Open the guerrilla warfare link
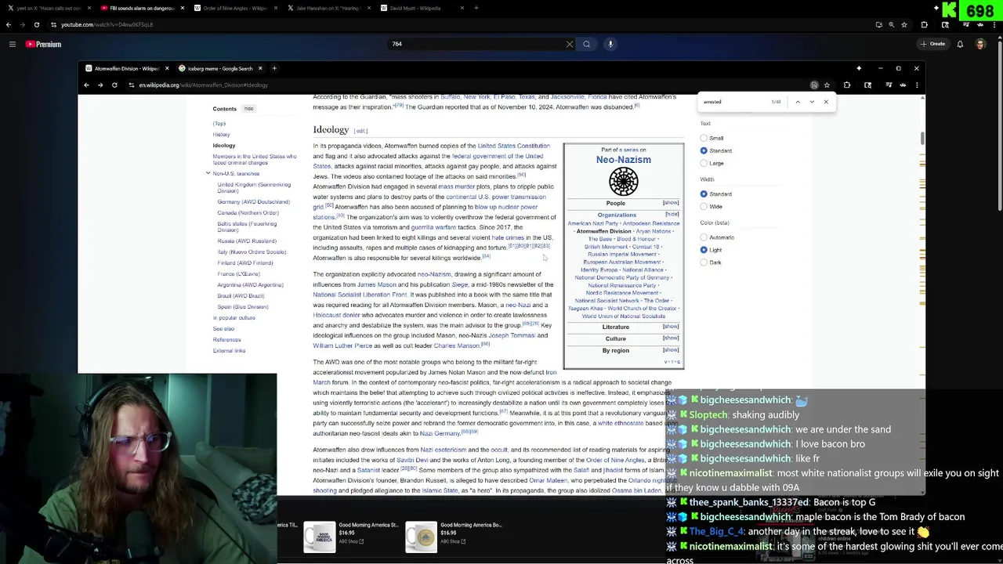The width and height of the screenshot is (1003, 564). (x=433, y=227)
